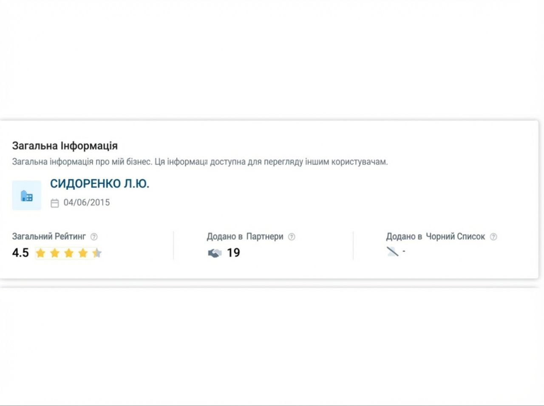Screen dimensions: 544x406
Task: Open the СИДОРЕНКО Л.Ю. company name link
Action: tap(99, 184)
